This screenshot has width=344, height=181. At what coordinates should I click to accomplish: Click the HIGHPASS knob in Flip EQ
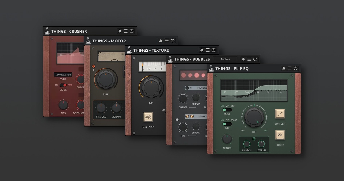coord(247,144)
